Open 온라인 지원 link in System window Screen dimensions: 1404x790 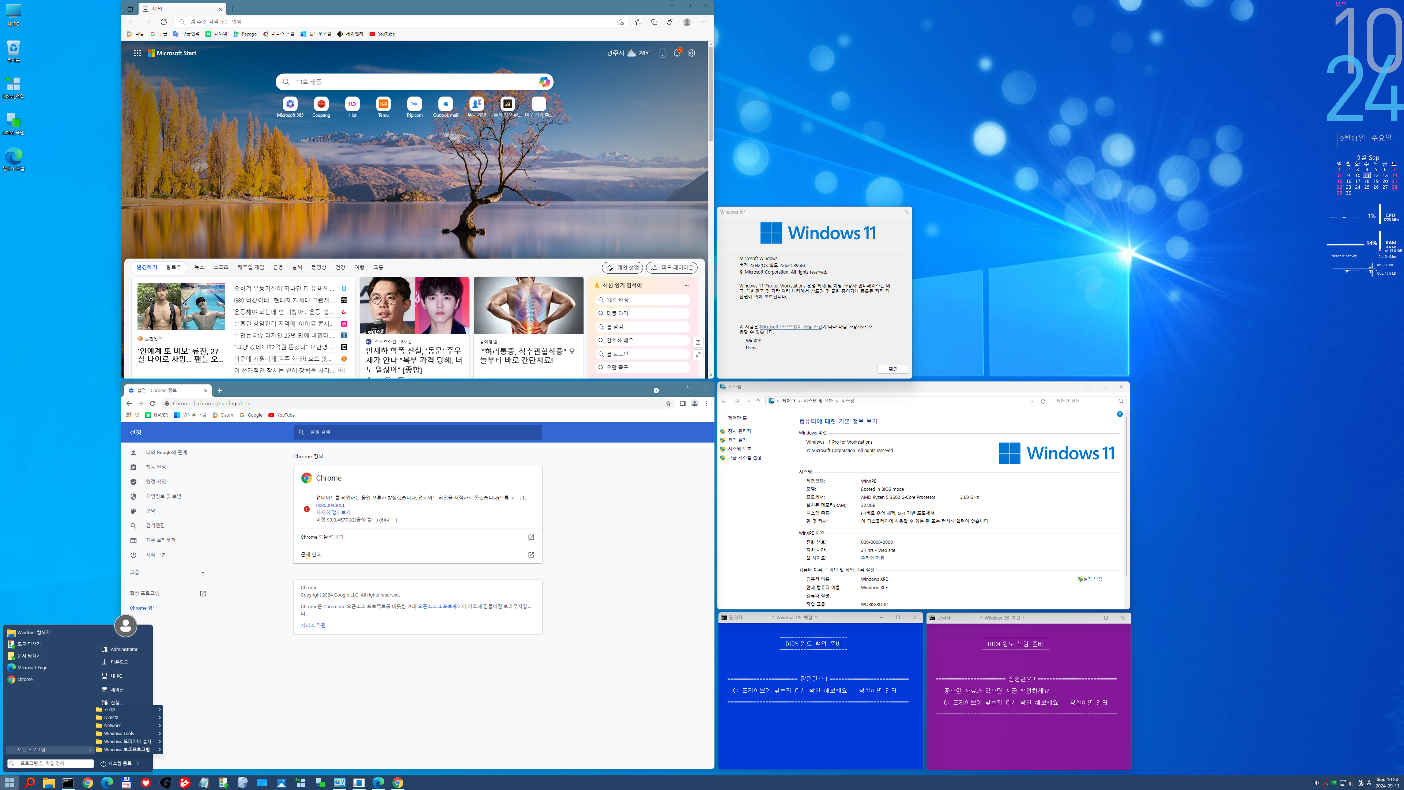[x=873, y=558]
